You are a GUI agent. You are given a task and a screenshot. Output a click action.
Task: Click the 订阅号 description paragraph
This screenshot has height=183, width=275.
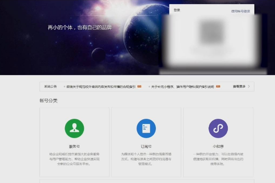coord(146,159)
